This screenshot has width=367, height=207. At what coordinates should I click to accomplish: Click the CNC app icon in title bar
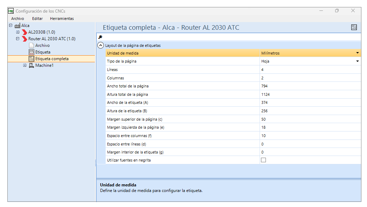[x=11, y=11]
